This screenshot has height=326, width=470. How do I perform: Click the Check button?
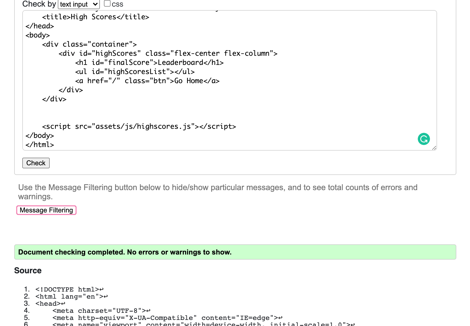click(x=36, y=163)
